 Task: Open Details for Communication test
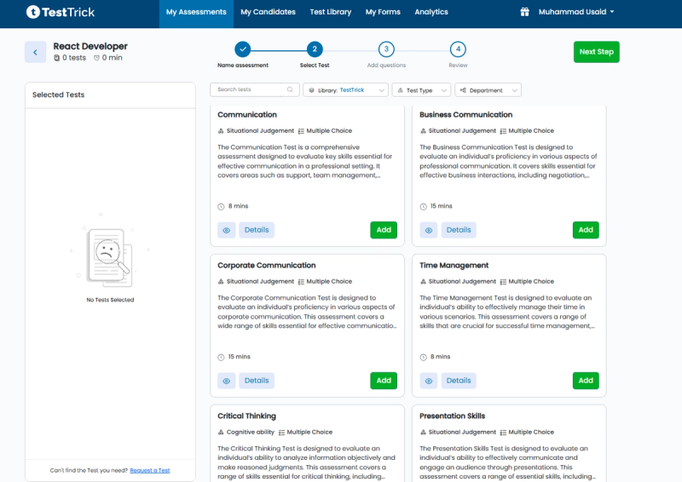coord(257,230)
